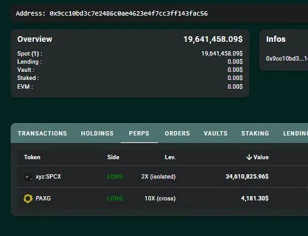The width and height of the screenshot is (308, 236).
Task: Click the Spot (1) overview entry
Action: tap(29, 54)
